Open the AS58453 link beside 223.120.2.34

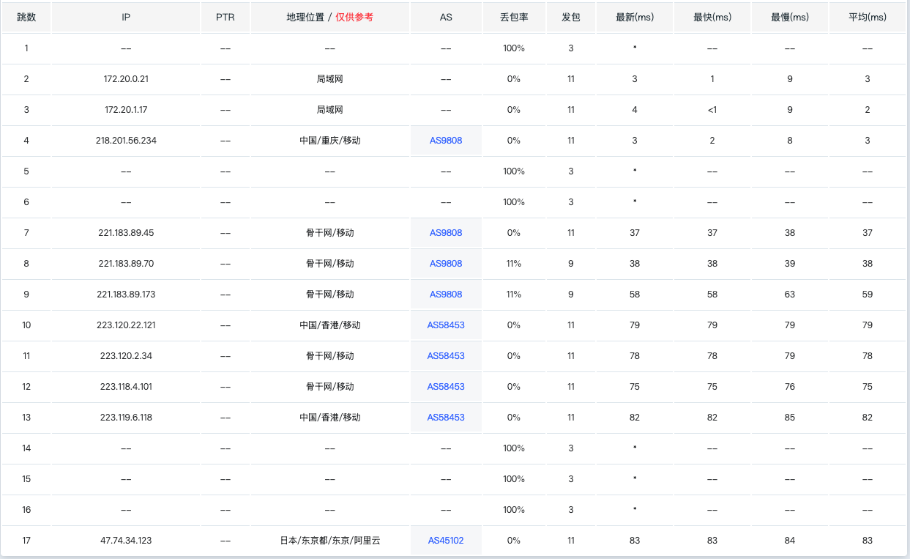tap(446, 356)
